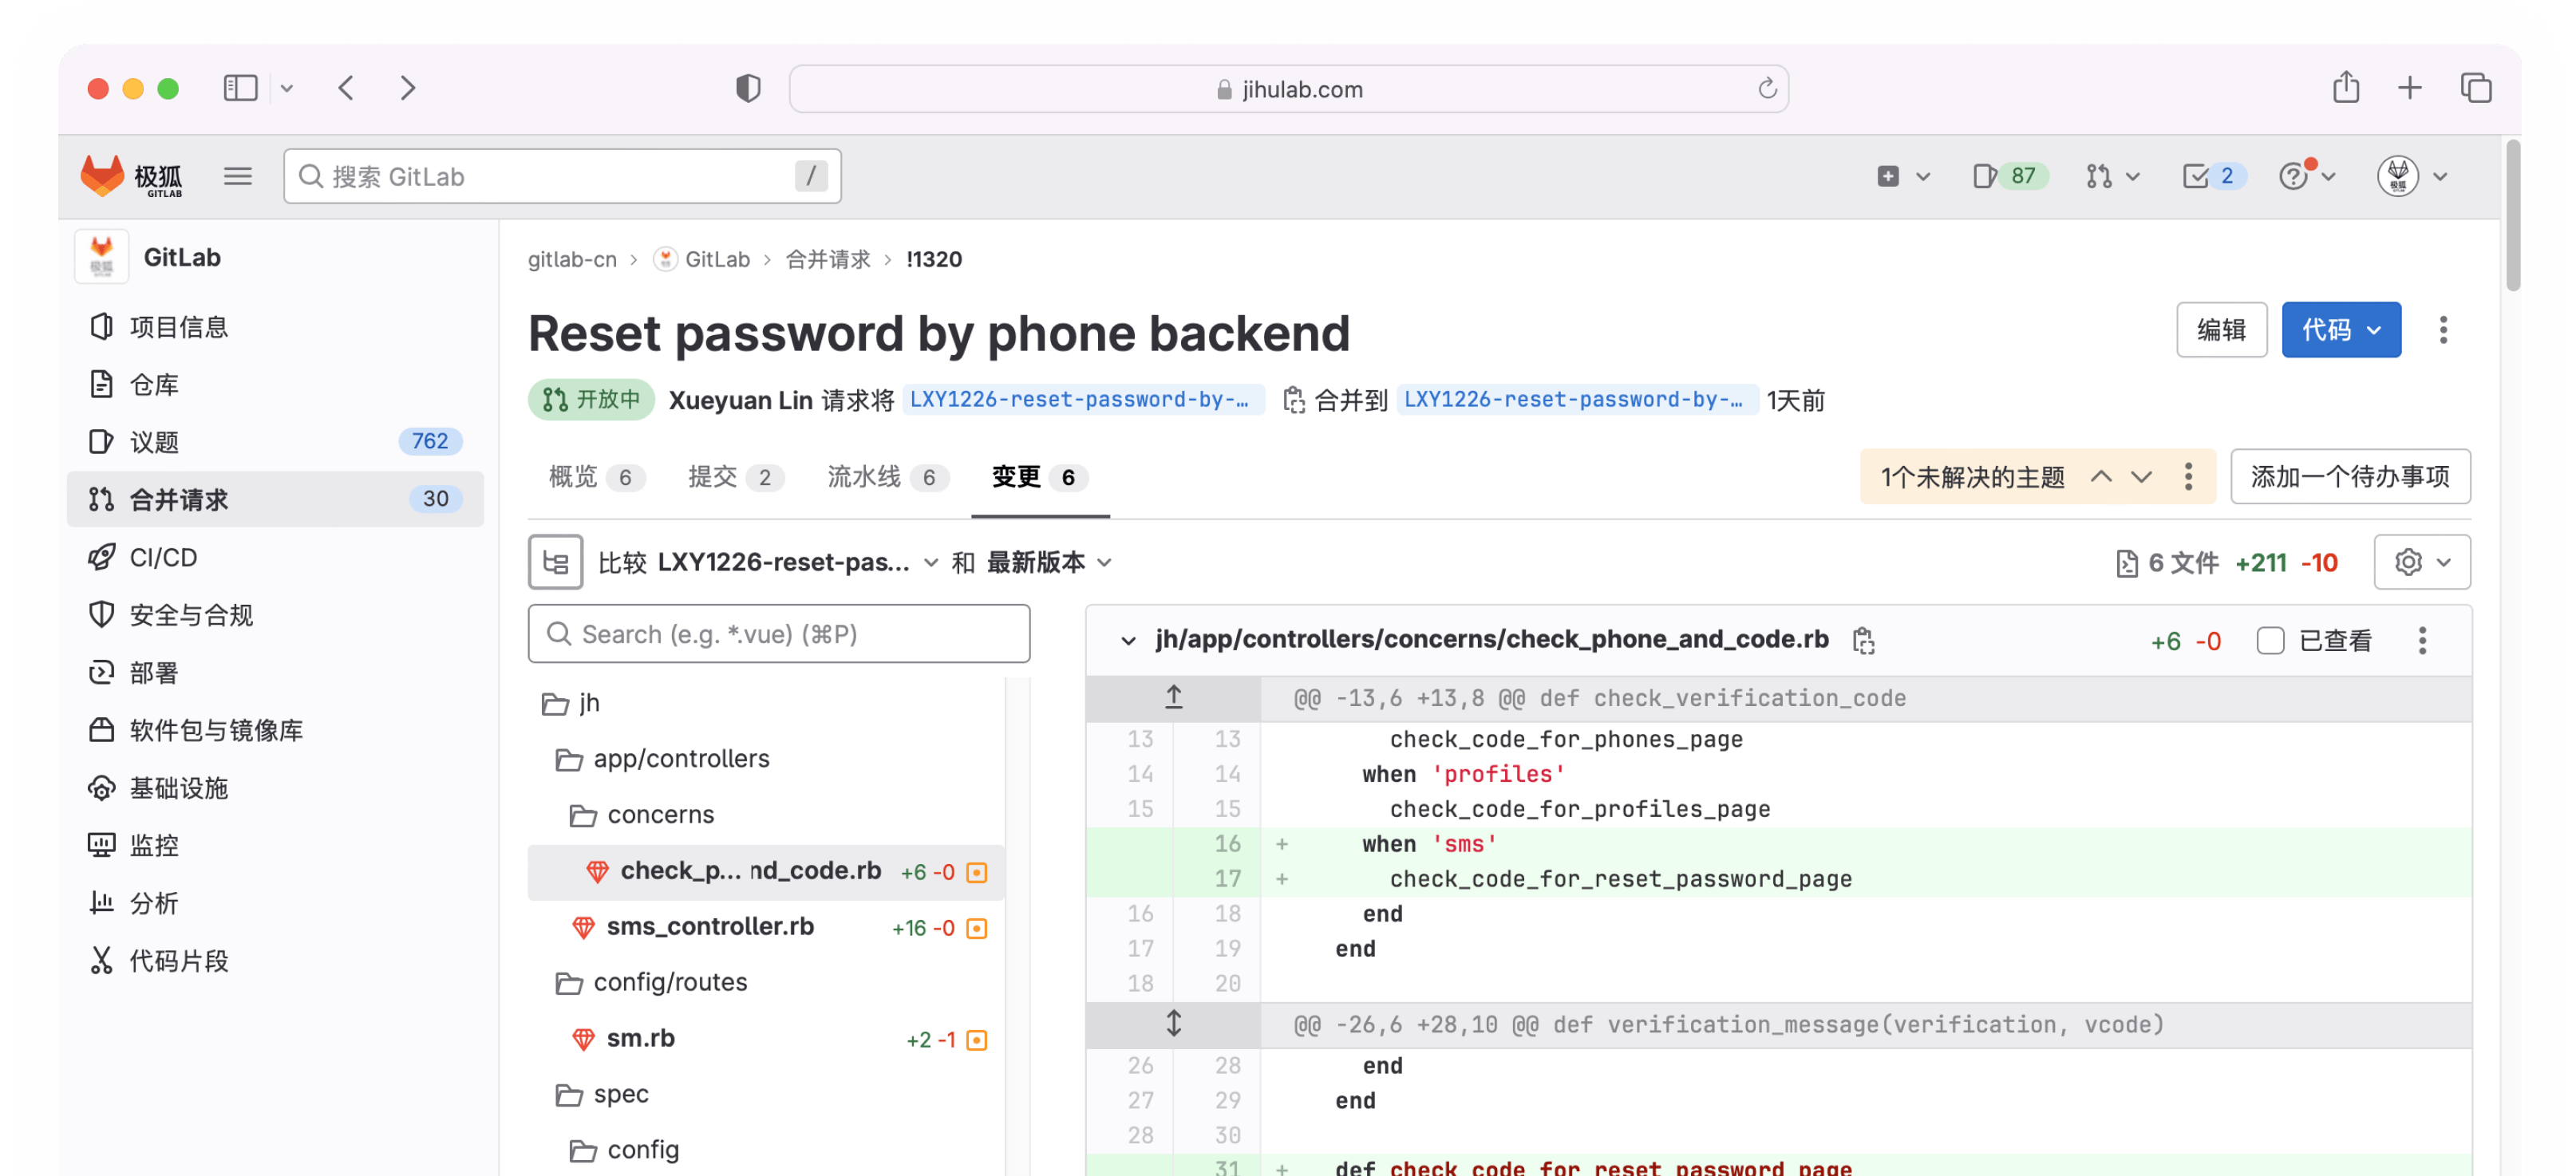Jump to next unresolved thread
The image size is (2576, 1176).
2141,477
